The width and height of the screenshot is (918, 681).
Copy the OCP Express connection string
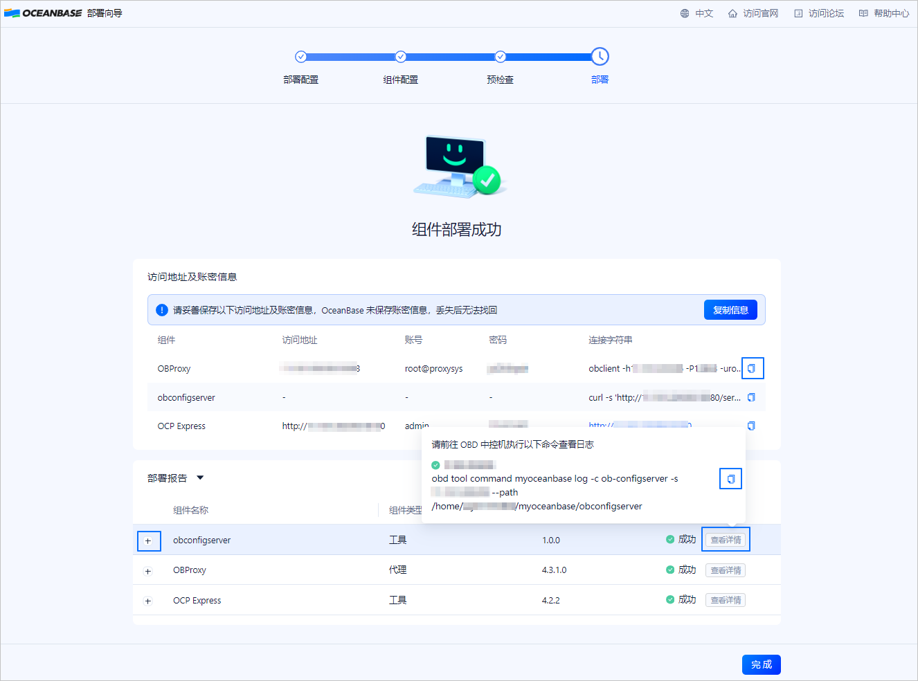click(x=751, y=426)
